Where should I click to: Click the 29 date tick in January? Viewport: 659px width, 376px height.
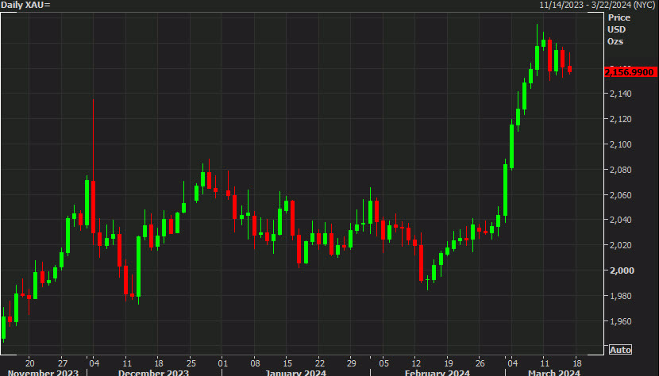click(352, 363)
